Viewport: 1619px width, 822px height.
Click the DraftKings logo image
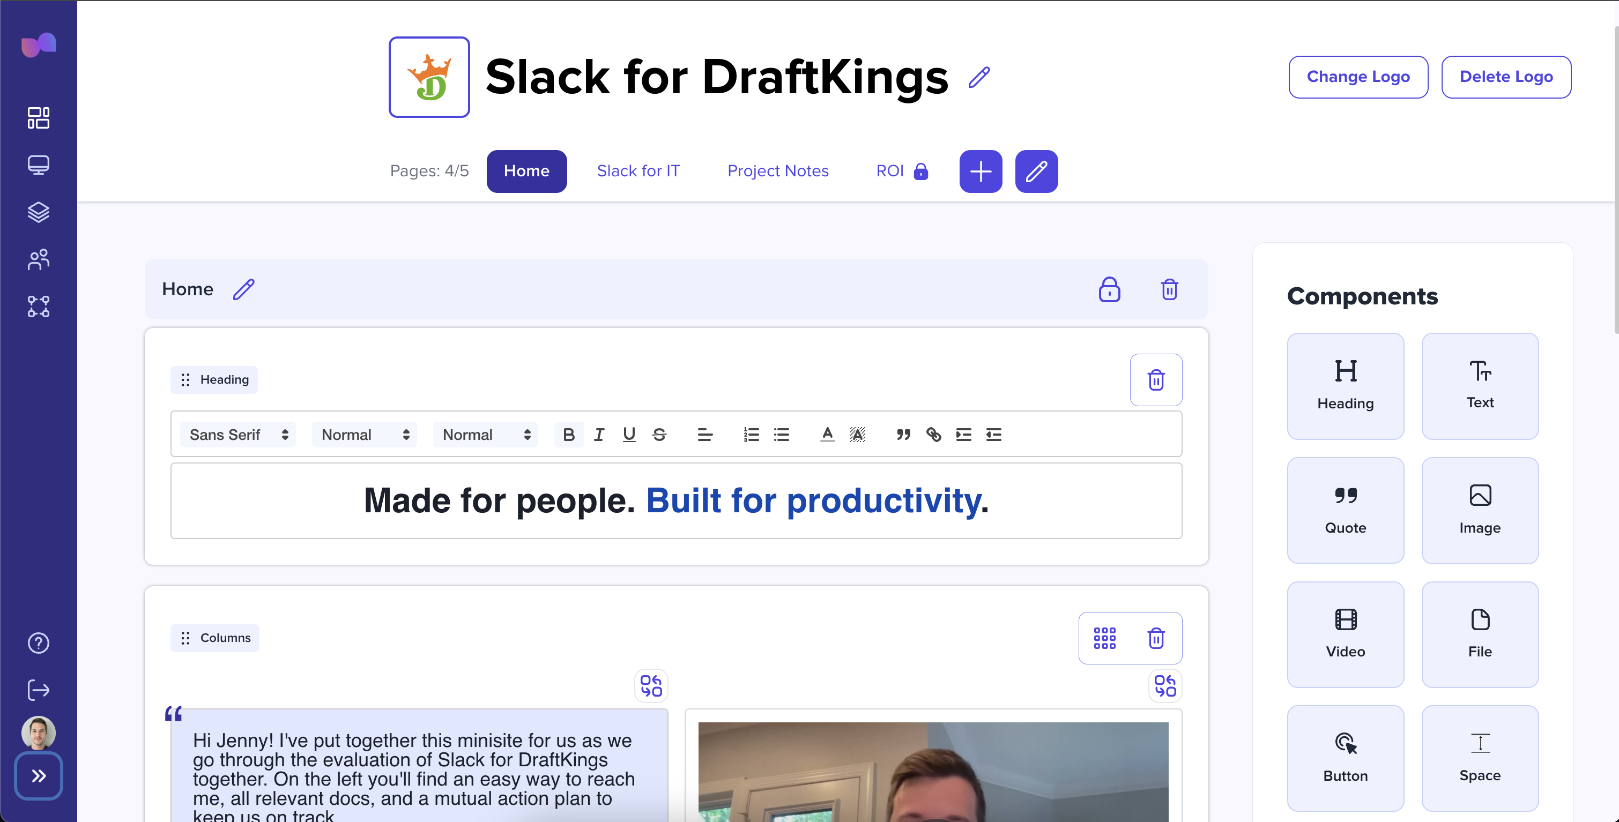pos(429,77)
